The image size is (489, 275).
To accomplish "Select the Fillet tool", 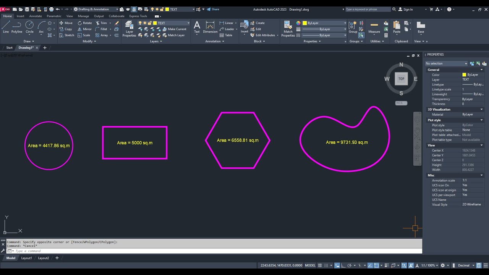I will [101, 29].
